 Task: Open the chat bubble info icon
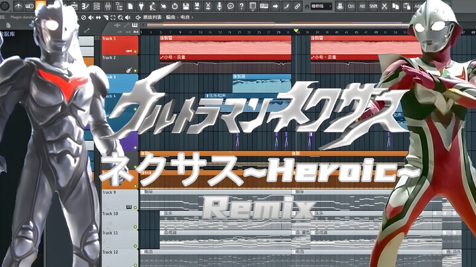(x=231, y=6)
